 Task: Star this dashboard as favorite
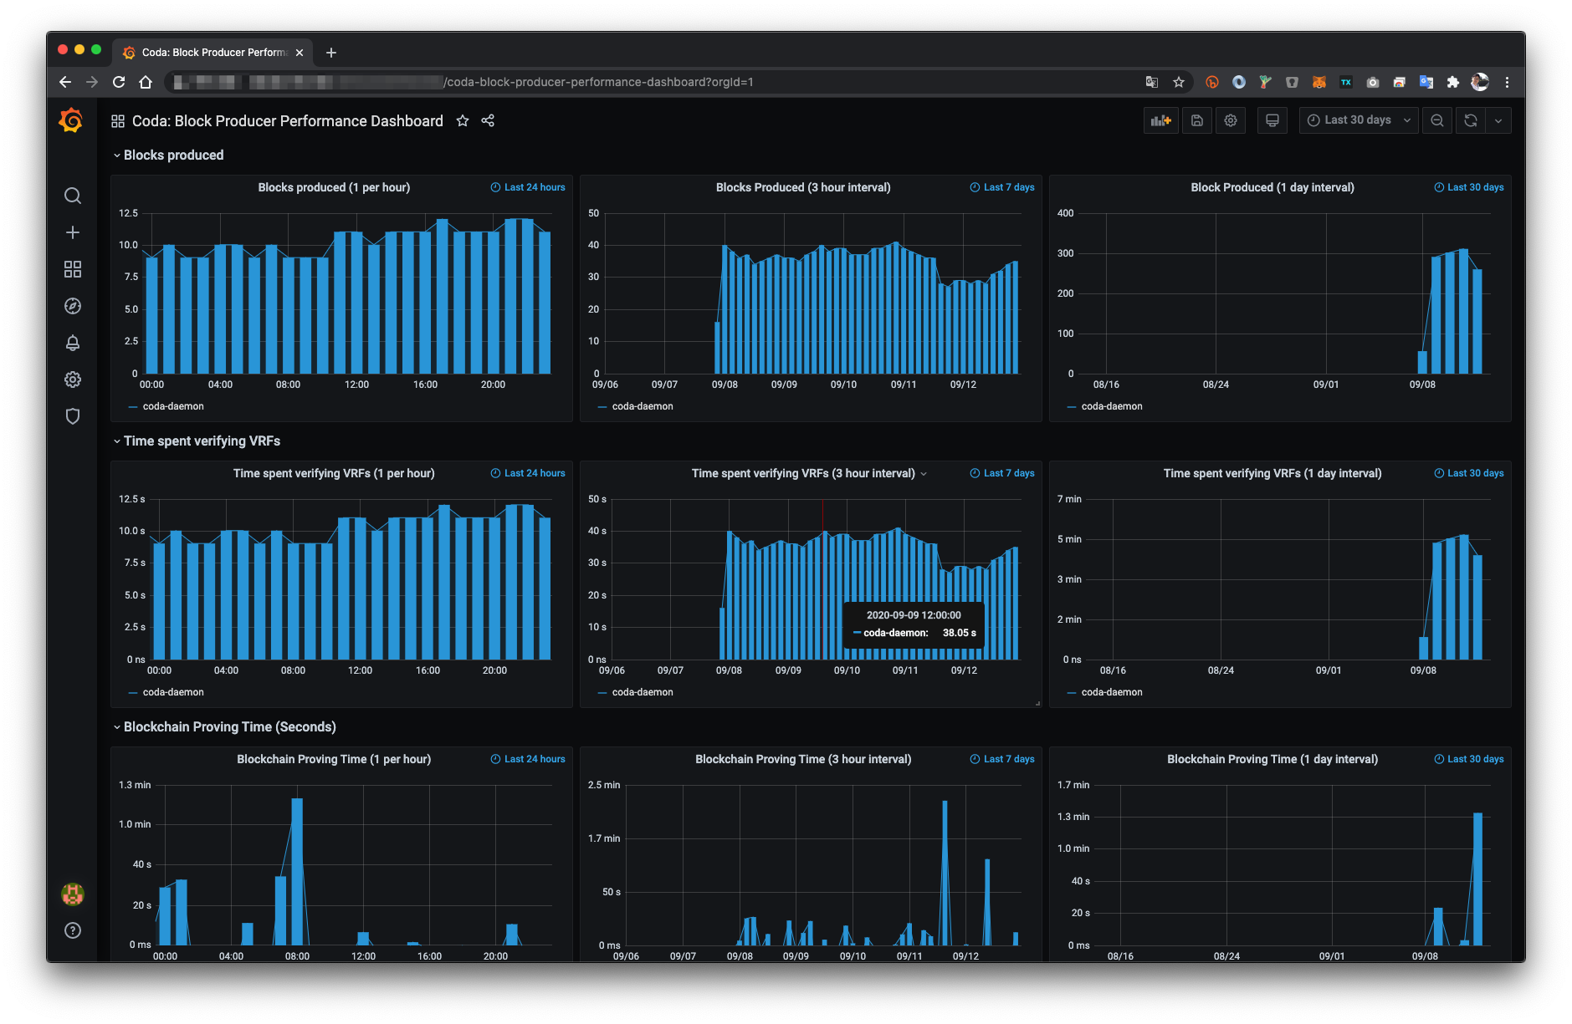click(463, 121)
